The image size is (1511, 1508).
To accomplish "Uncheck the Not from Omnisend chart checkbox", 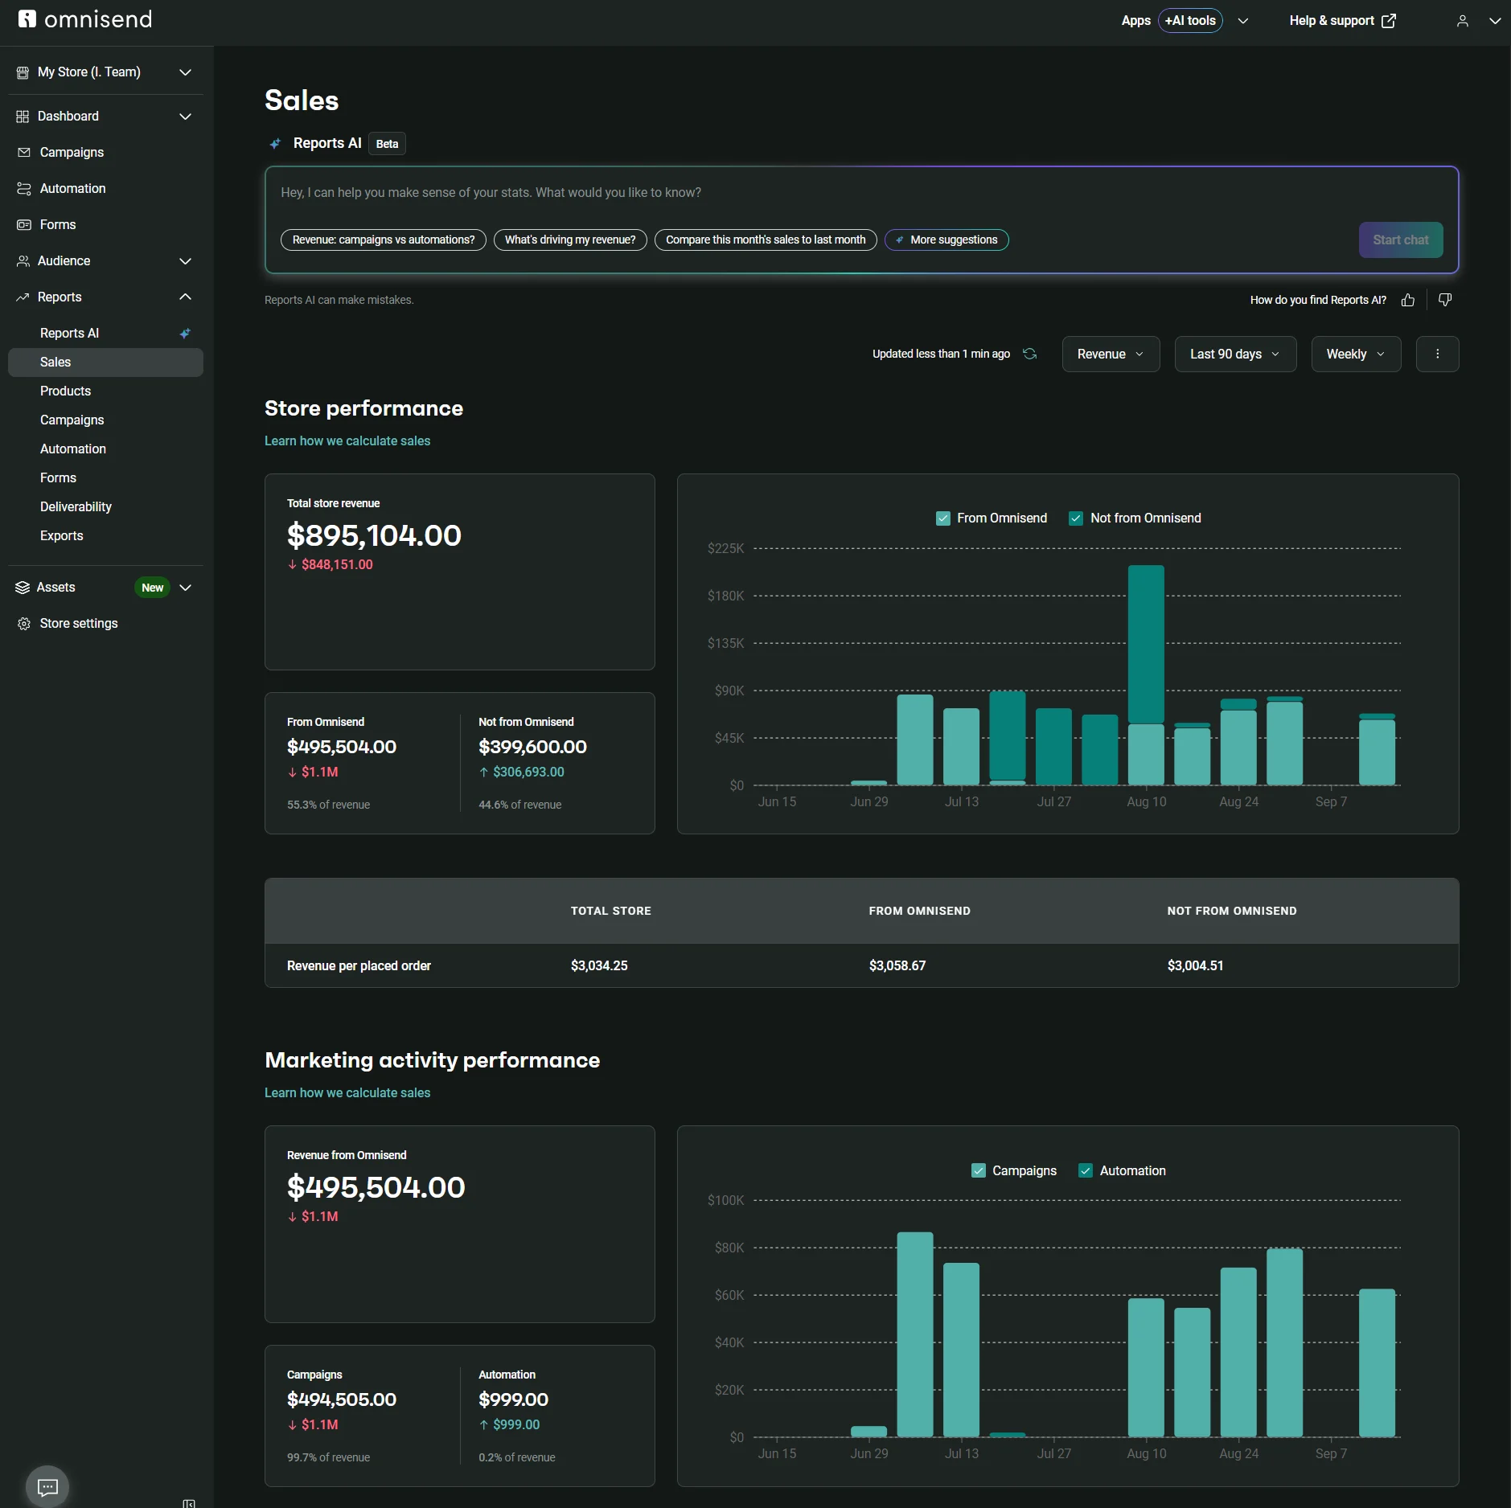I will (1076, 518).
